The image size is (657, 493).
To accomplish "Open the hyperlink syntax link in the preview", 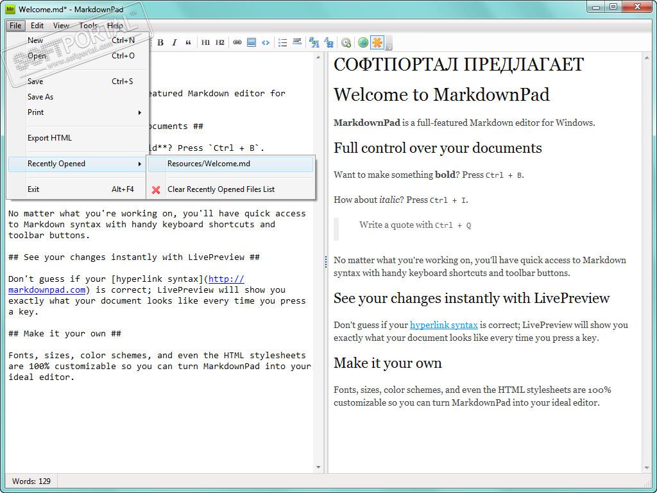I will click(x=444, y=325).
